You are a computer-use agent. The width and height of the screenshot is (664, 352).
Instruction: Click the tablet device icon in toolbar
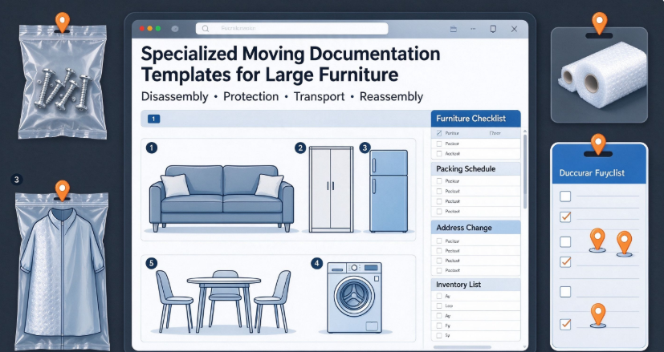tap(493, 29)
